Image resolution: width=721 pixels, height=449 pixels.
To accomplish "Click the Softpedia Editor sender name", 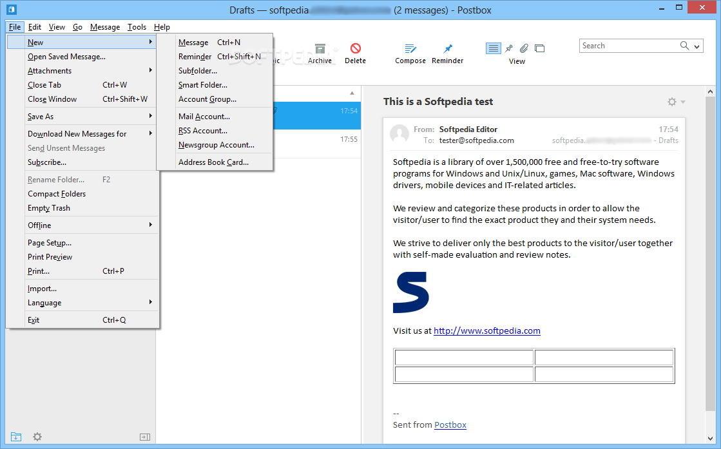I will [468, 129].
